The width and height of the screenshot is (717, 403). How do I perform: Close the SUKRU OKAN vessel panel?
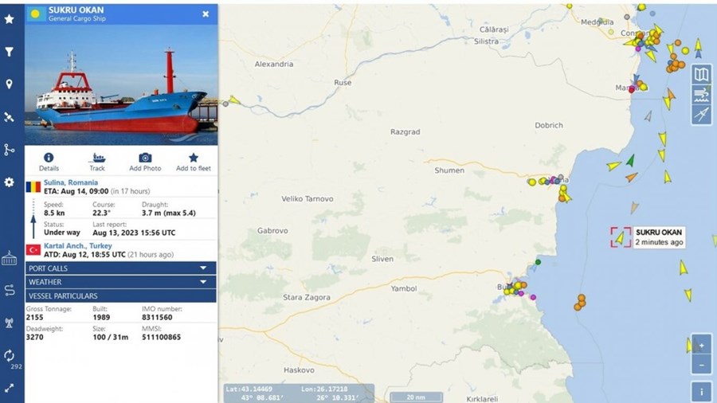point(206,14)
